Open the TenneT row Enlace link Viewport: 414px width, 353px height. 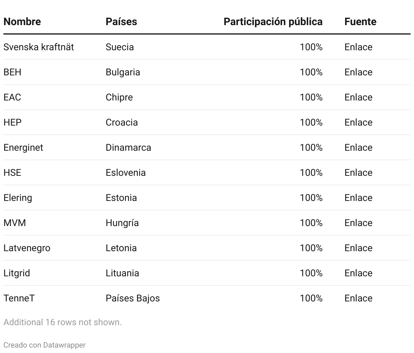pos(358,298)
